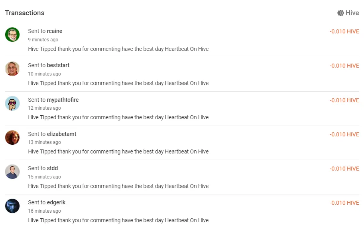Image resolution: width=364 pixels, height=227 pixels.
Task: Click the 16 minutes ago timestamp
Action: (44, 211)
